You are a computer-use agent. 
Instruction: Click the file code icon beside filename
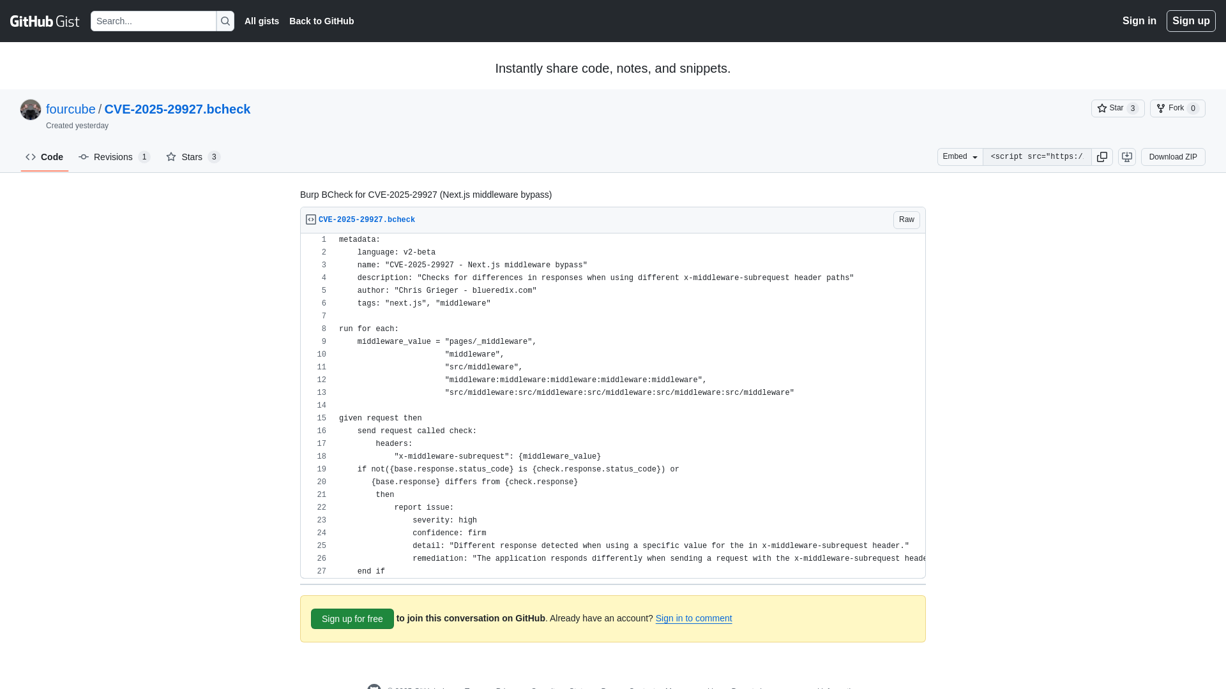tap(311, 219)
